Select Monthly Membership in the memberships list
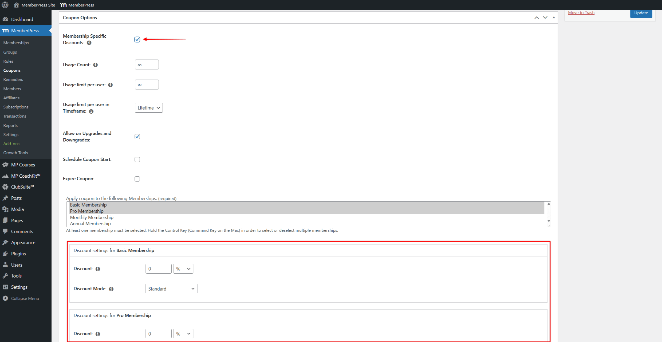This screenshot has width=662, height=342. (x=91, y=217)
